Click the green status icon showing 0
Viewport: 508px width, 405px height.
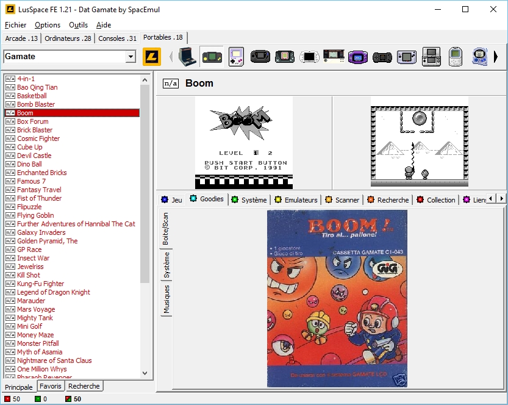click(x=38, y=399)
